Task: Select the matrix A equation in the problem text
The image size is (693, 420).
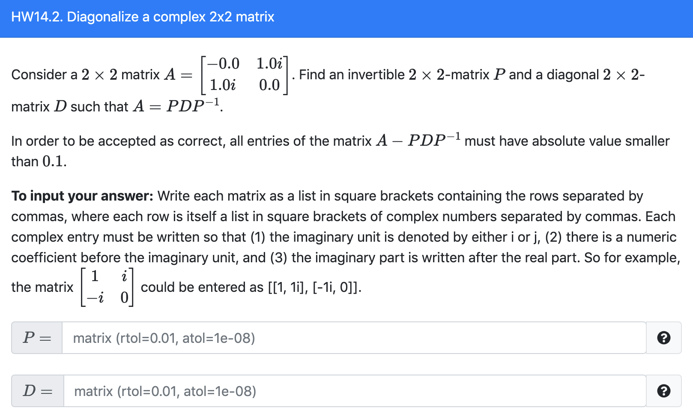Action: pyautogui.click(x=244, y=75)
